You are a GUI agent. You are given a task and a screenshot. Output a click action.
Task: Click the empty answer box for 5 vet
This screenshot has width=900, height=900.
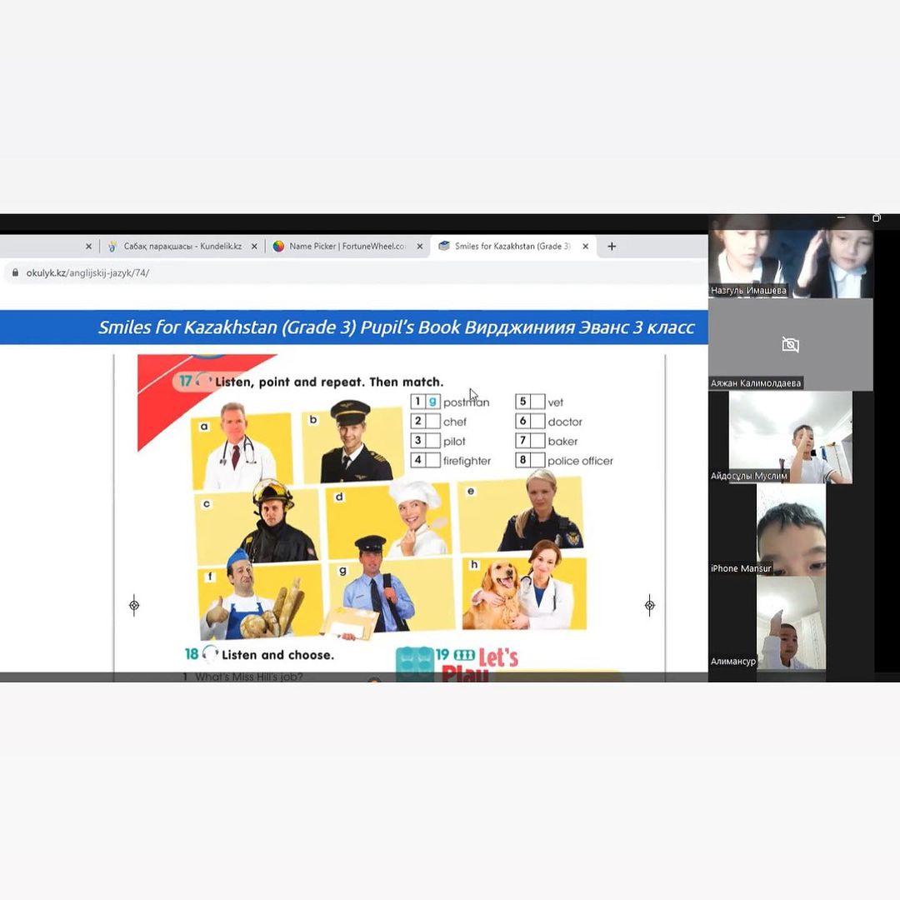pos(537,402)
